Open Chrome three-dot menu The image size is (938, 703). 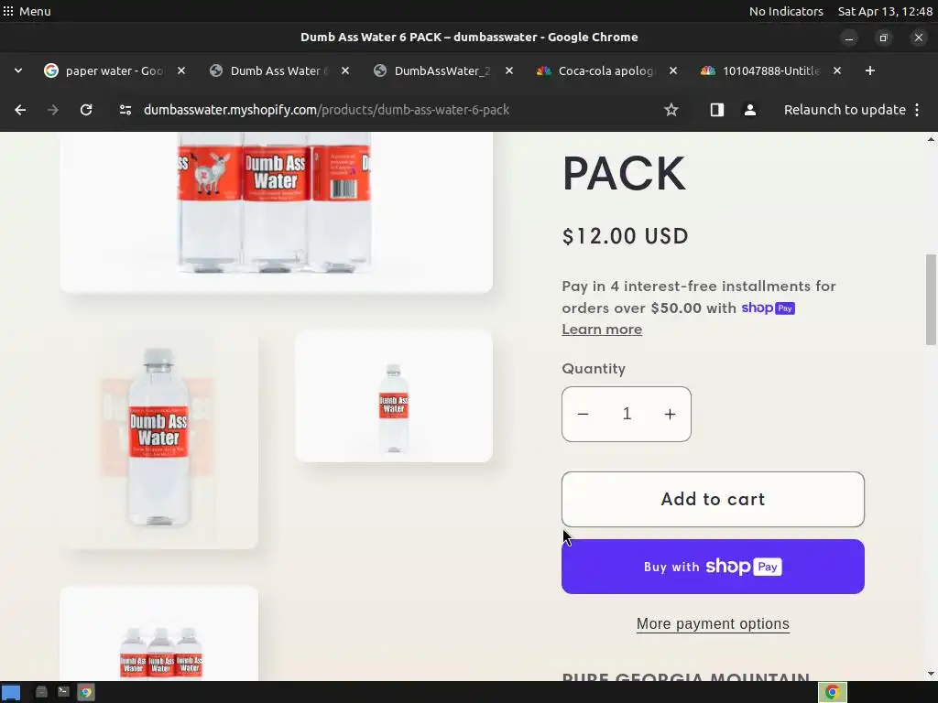coord(917,110)
